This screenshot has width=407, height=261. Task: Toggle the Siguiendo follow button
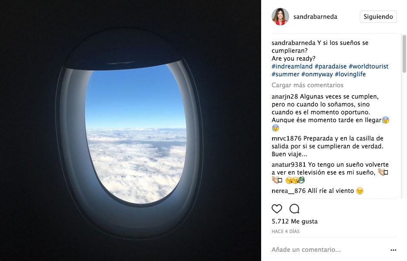378,17
